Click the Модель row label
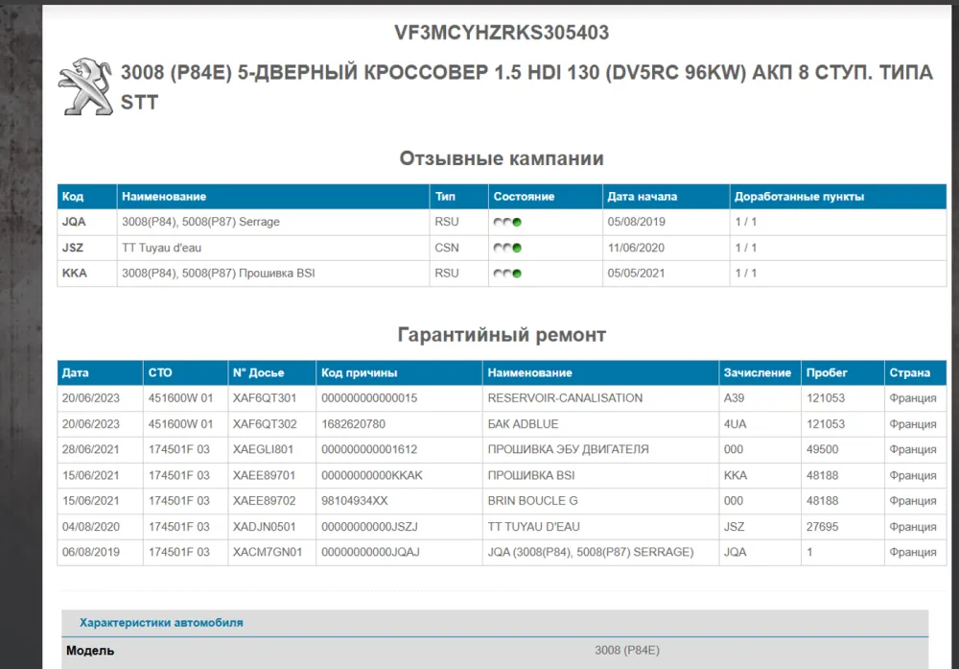 tap(90, 651)
